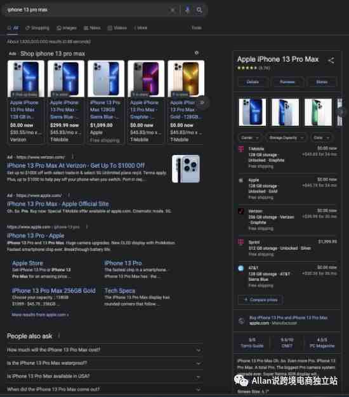The width and height of the screenshot is (349, 397).
Task: Share the Apple iPhone 13 Pro Max panel
Action: tap(331, 60)
